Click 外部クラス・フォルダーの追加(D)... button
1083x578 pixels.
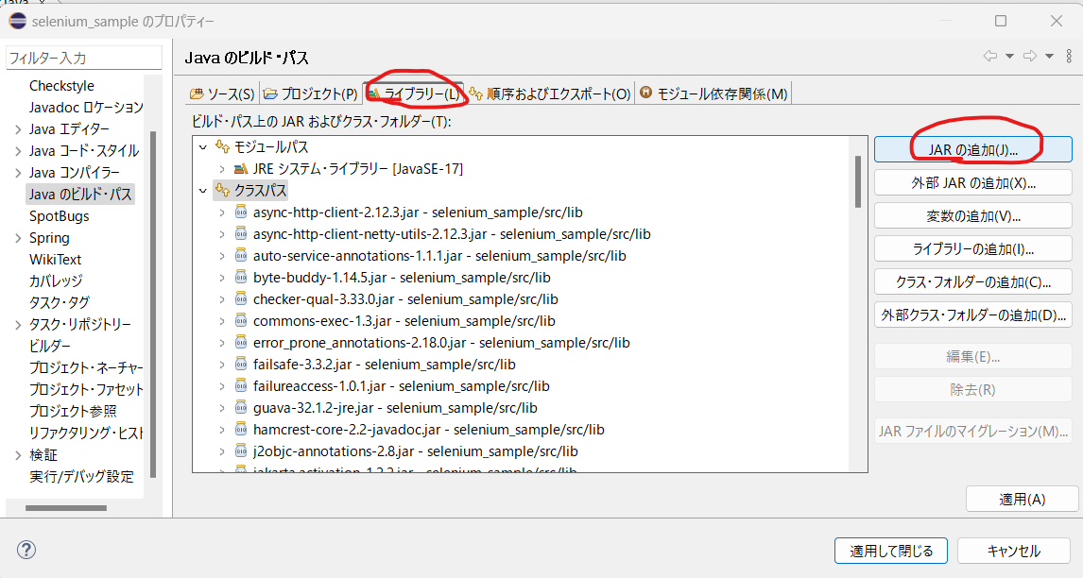point(972,314)
